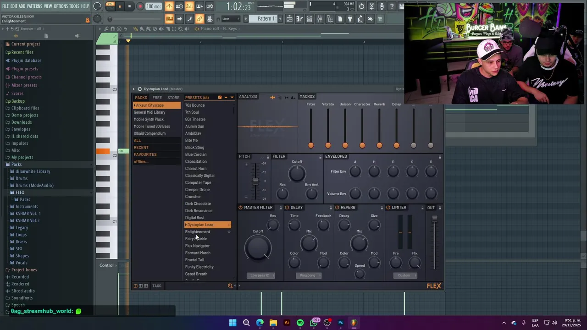Click the FLEX settings gear icon
The height and width of the screenshot is (330, 587).
[140, 89]
